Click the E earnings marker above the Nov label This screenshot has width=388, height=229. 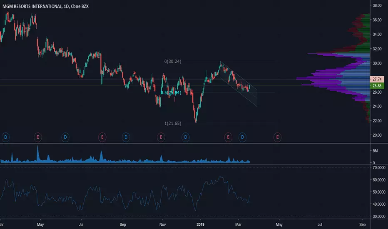161,137
